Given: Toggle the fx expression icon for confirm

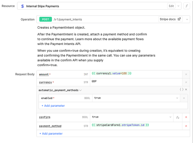Looking at the screenshot, I should (177, 117).
